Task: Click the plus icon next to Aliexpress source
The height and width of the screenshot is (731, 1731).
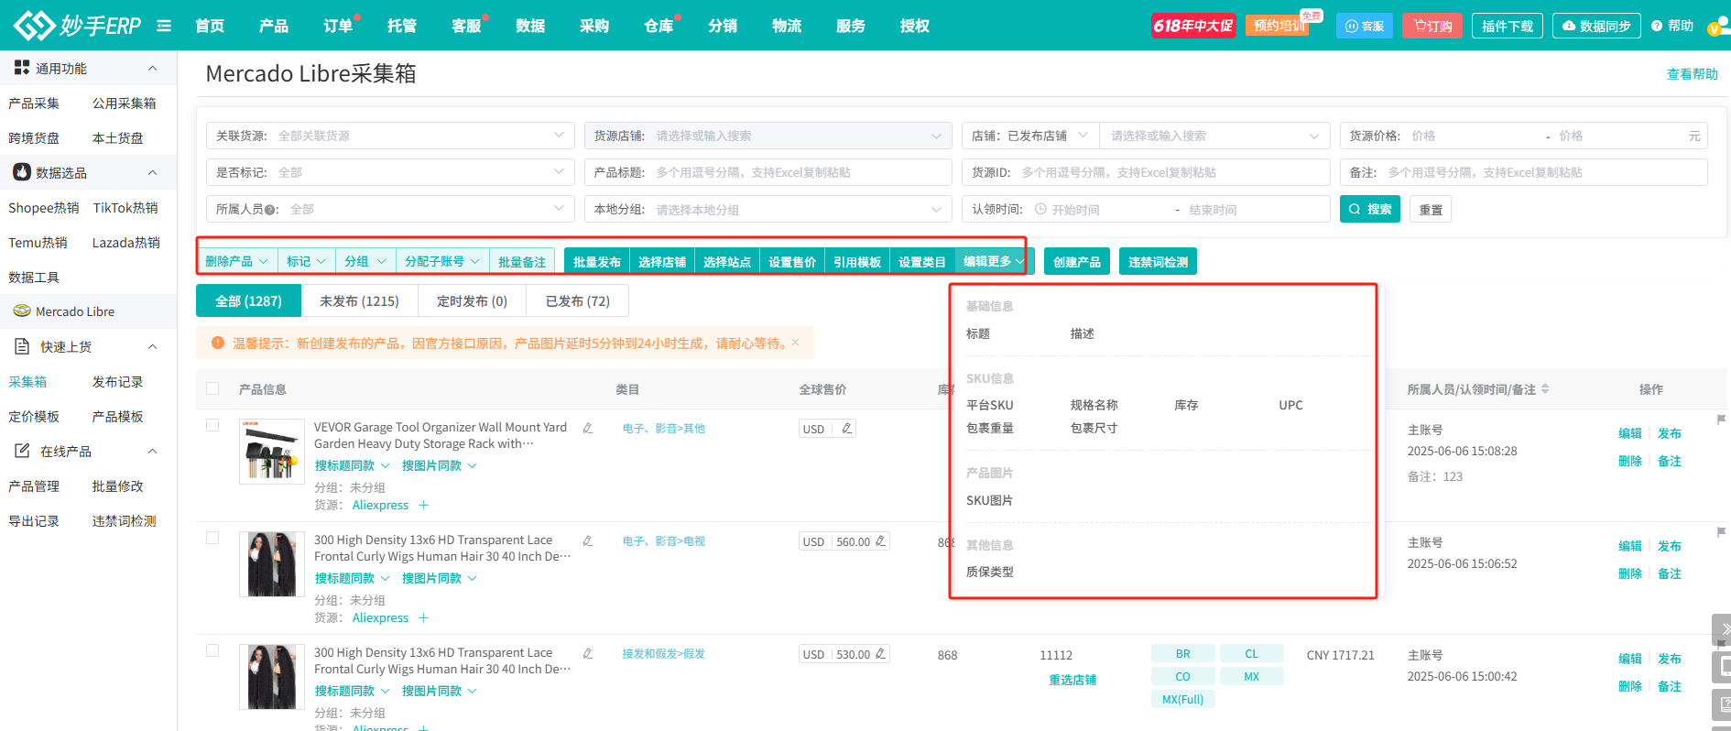Action: pos(423,505)
